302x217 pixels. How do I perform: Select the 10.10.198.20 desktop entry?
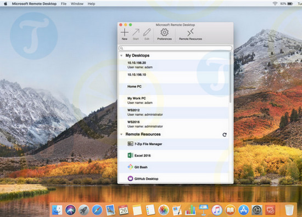tap(174, 65)
